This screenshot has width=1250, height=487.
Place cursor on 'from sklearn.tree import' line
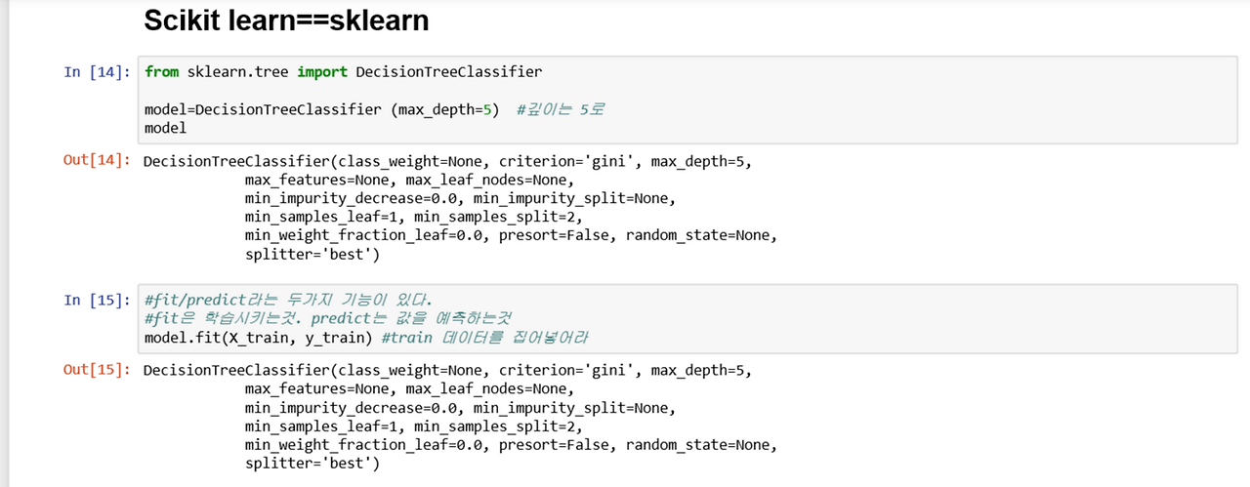[x=342, y=72]
